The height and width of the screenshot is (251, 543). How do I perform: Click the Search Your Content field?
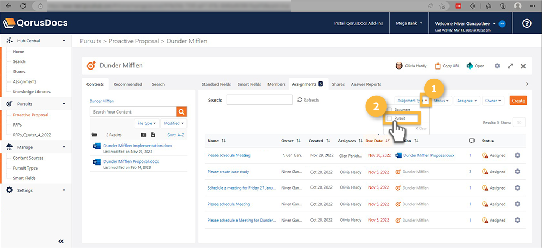pyautogui.click(x=133, y=112)
